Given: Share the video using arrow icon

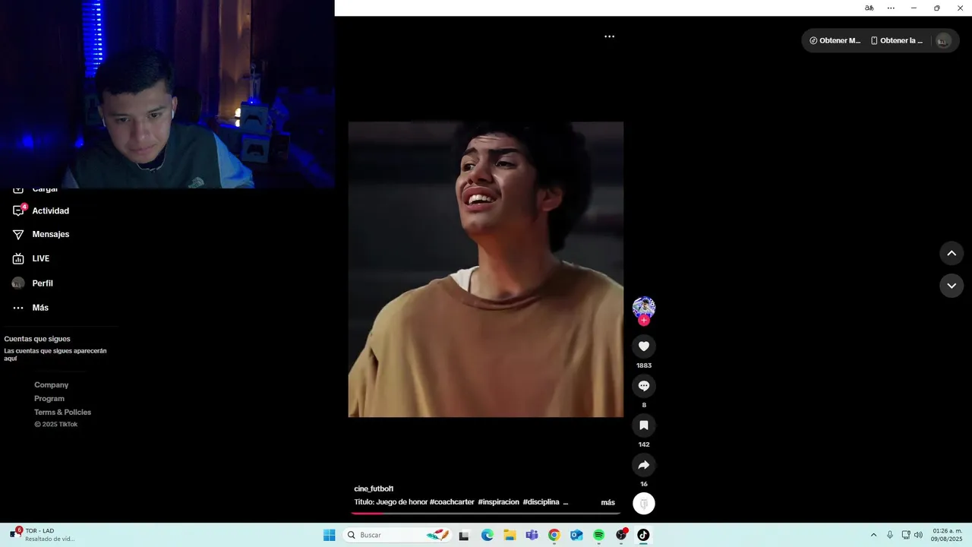Looking at the screenshot, I should (644, 465).
